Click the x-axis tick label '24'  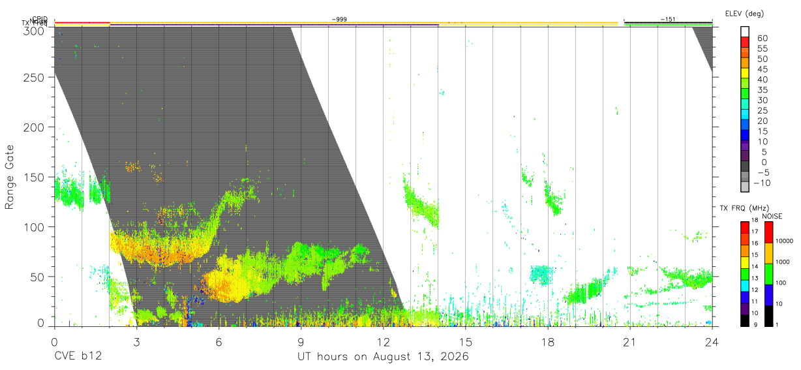click(x=712, y=341)
